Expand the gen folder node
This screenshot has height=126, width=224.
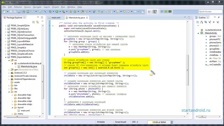click(x=9, y=70)
